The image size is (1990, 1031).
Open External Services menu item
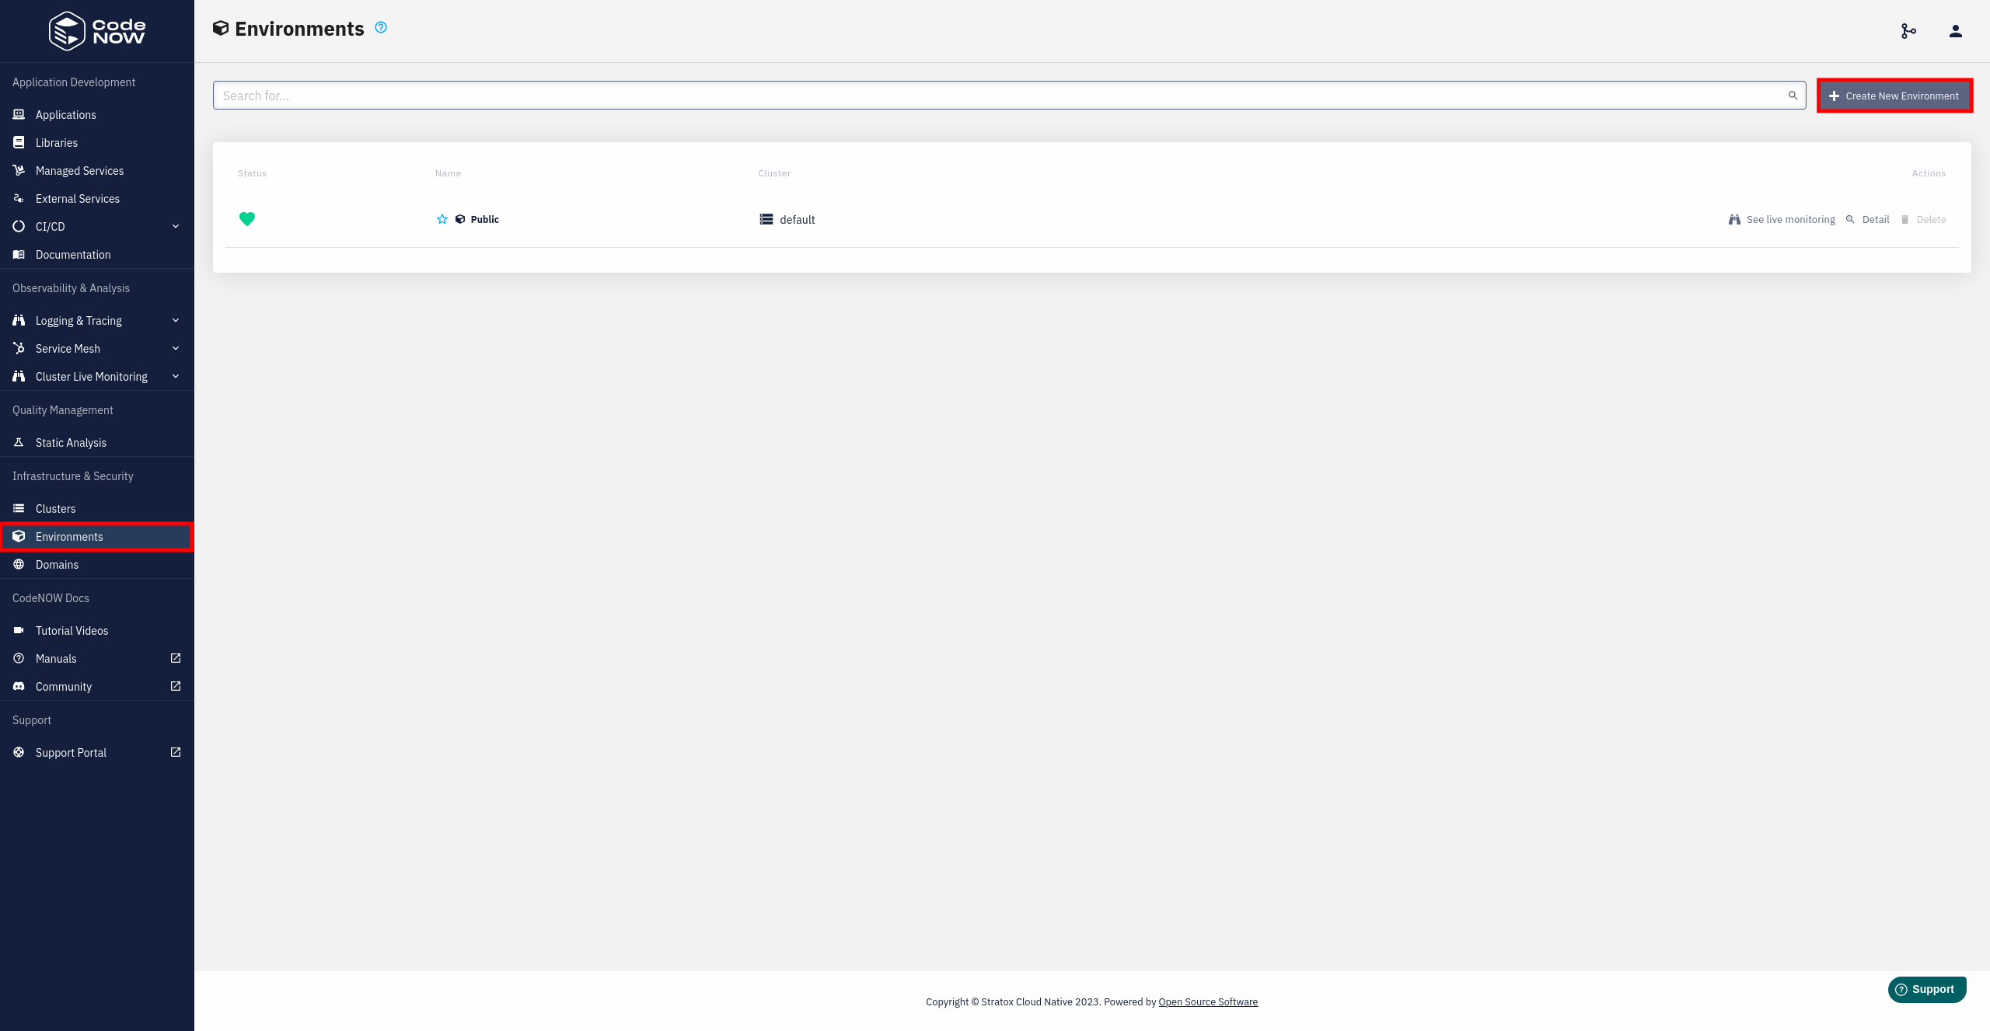97,198
